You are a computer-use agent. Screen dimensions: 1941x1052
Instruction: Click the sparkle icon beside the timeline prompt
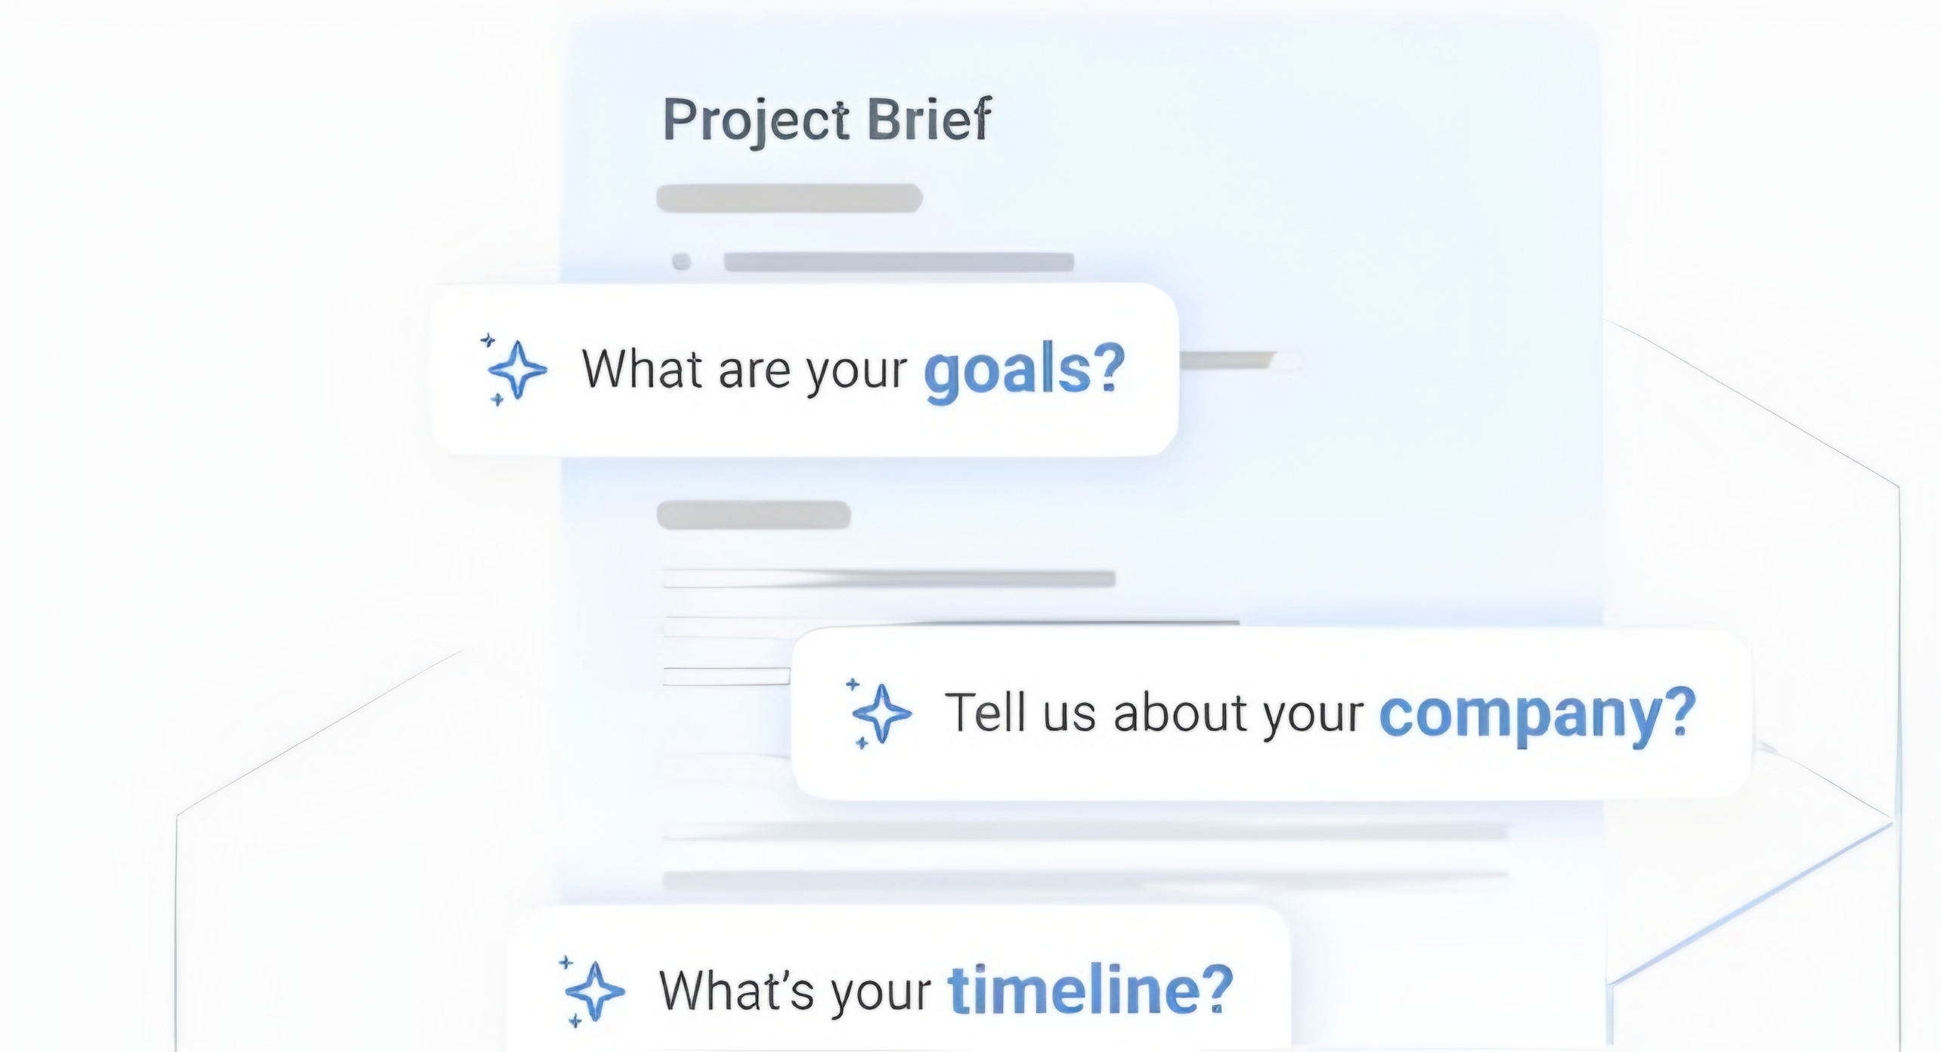coord(594,992)
